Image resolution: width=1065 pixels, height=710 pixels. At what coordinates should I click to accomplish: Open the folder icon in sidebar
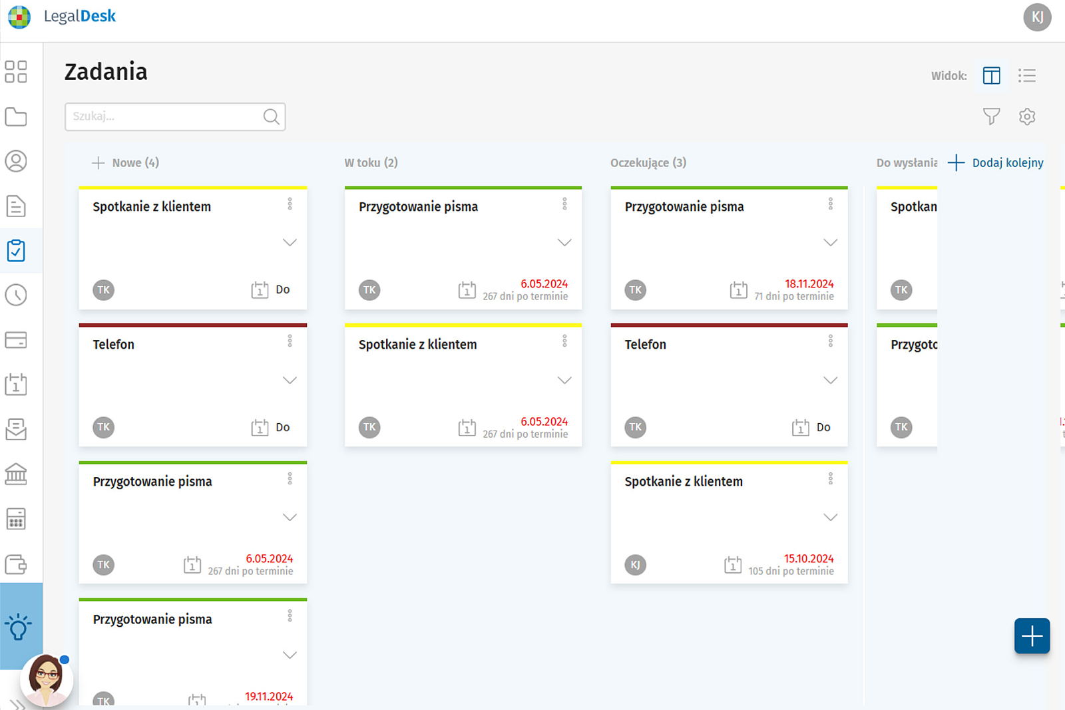tap(16, 117)
